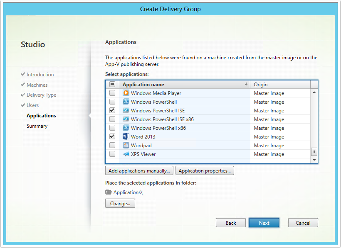Go to the Machines wizard step
341x248 pixels.
37,85
